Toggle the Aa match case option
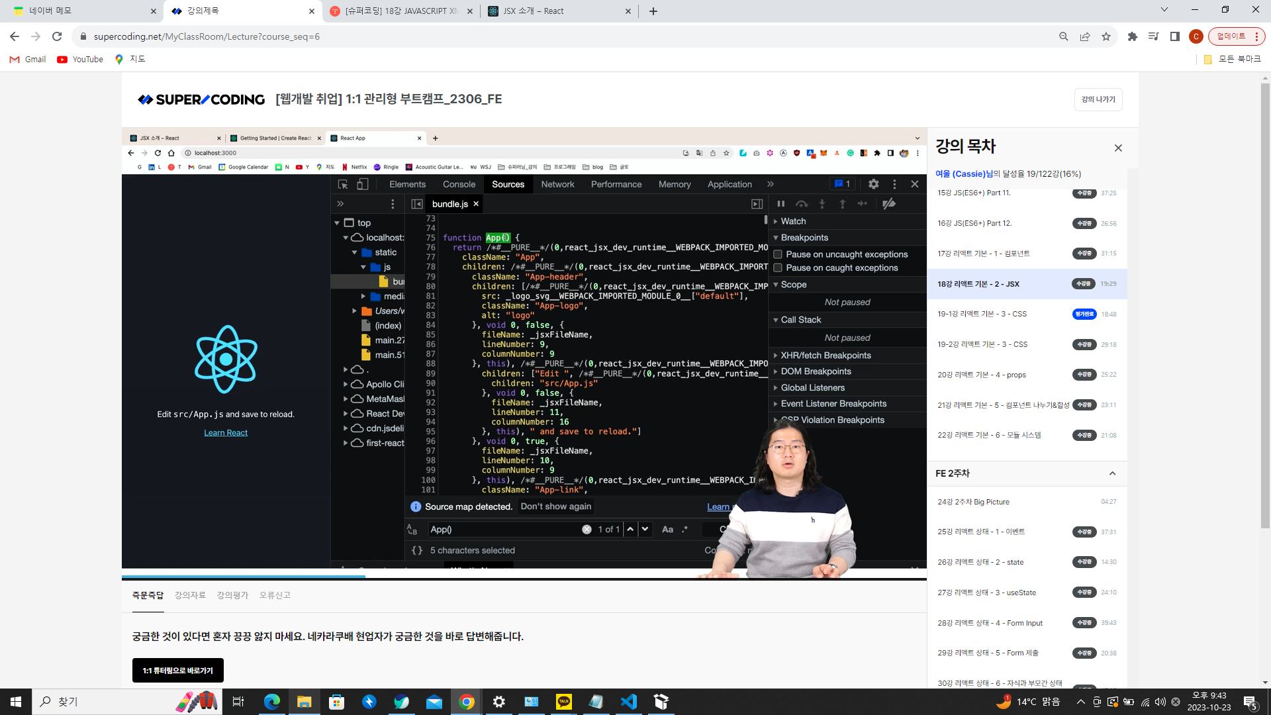 [x=667, y=529]
